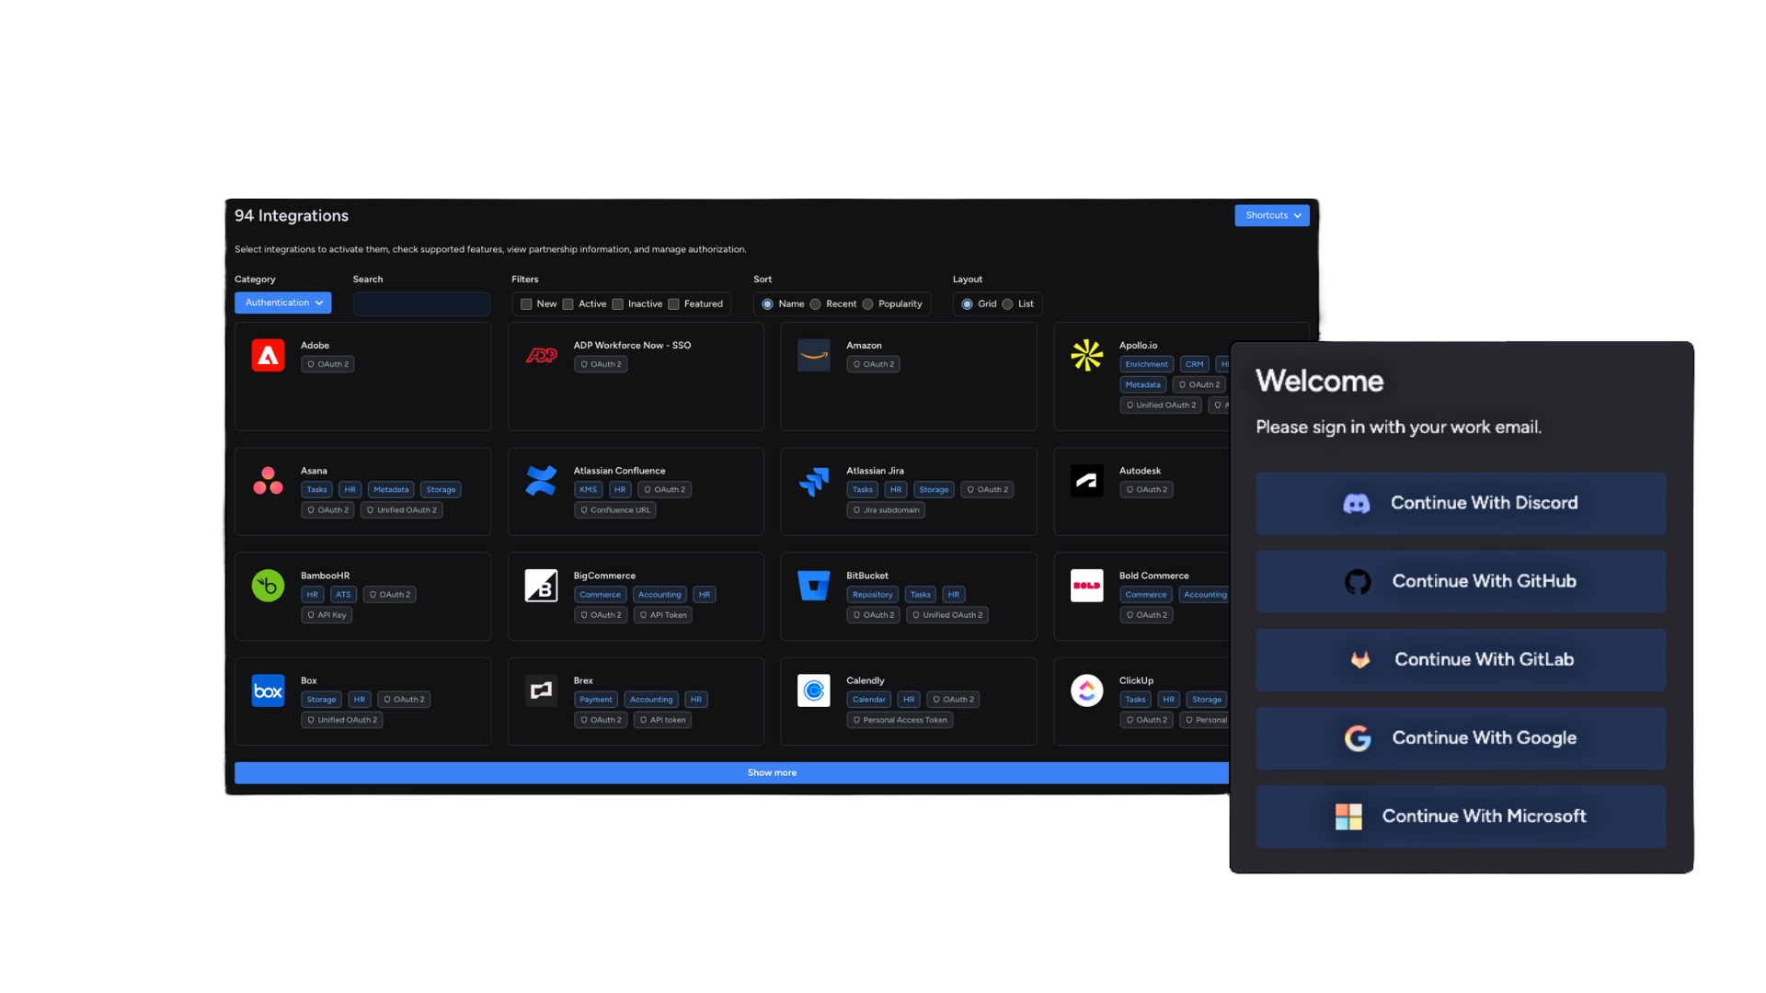
Task: Open the BambooHR green logo
Action: (x=268, y=586)
